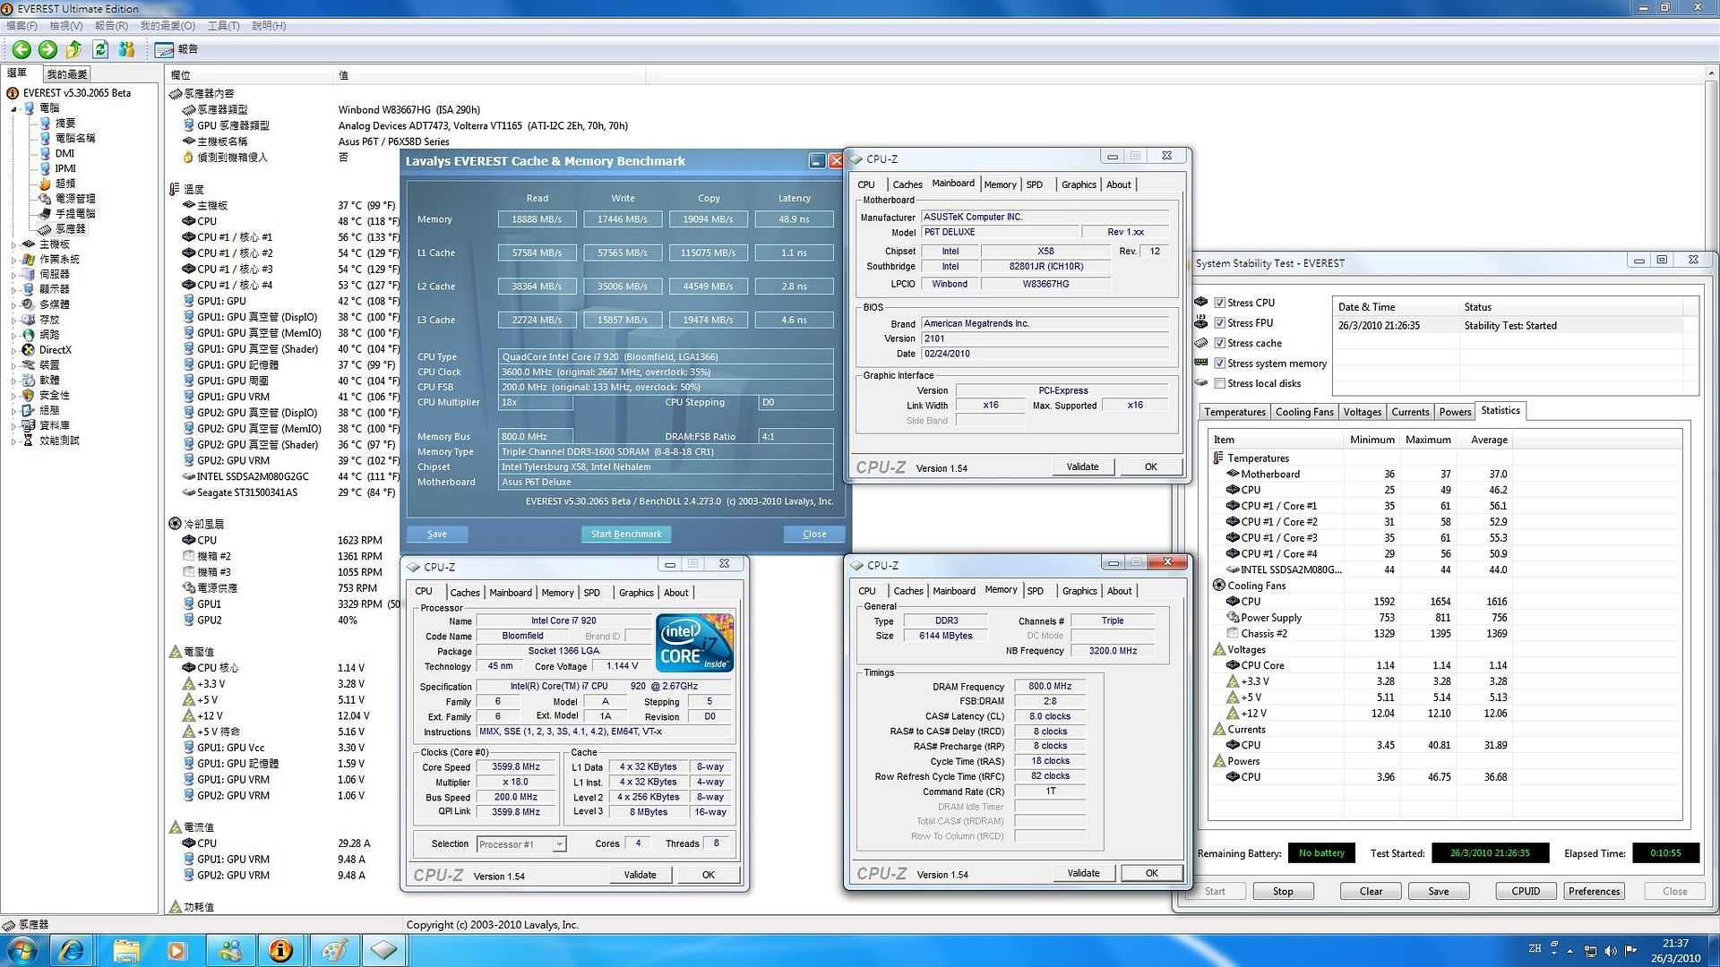Click the volume speaker tray icon
This screenshot has height=967, width=1720.
tap(1611, 951)
